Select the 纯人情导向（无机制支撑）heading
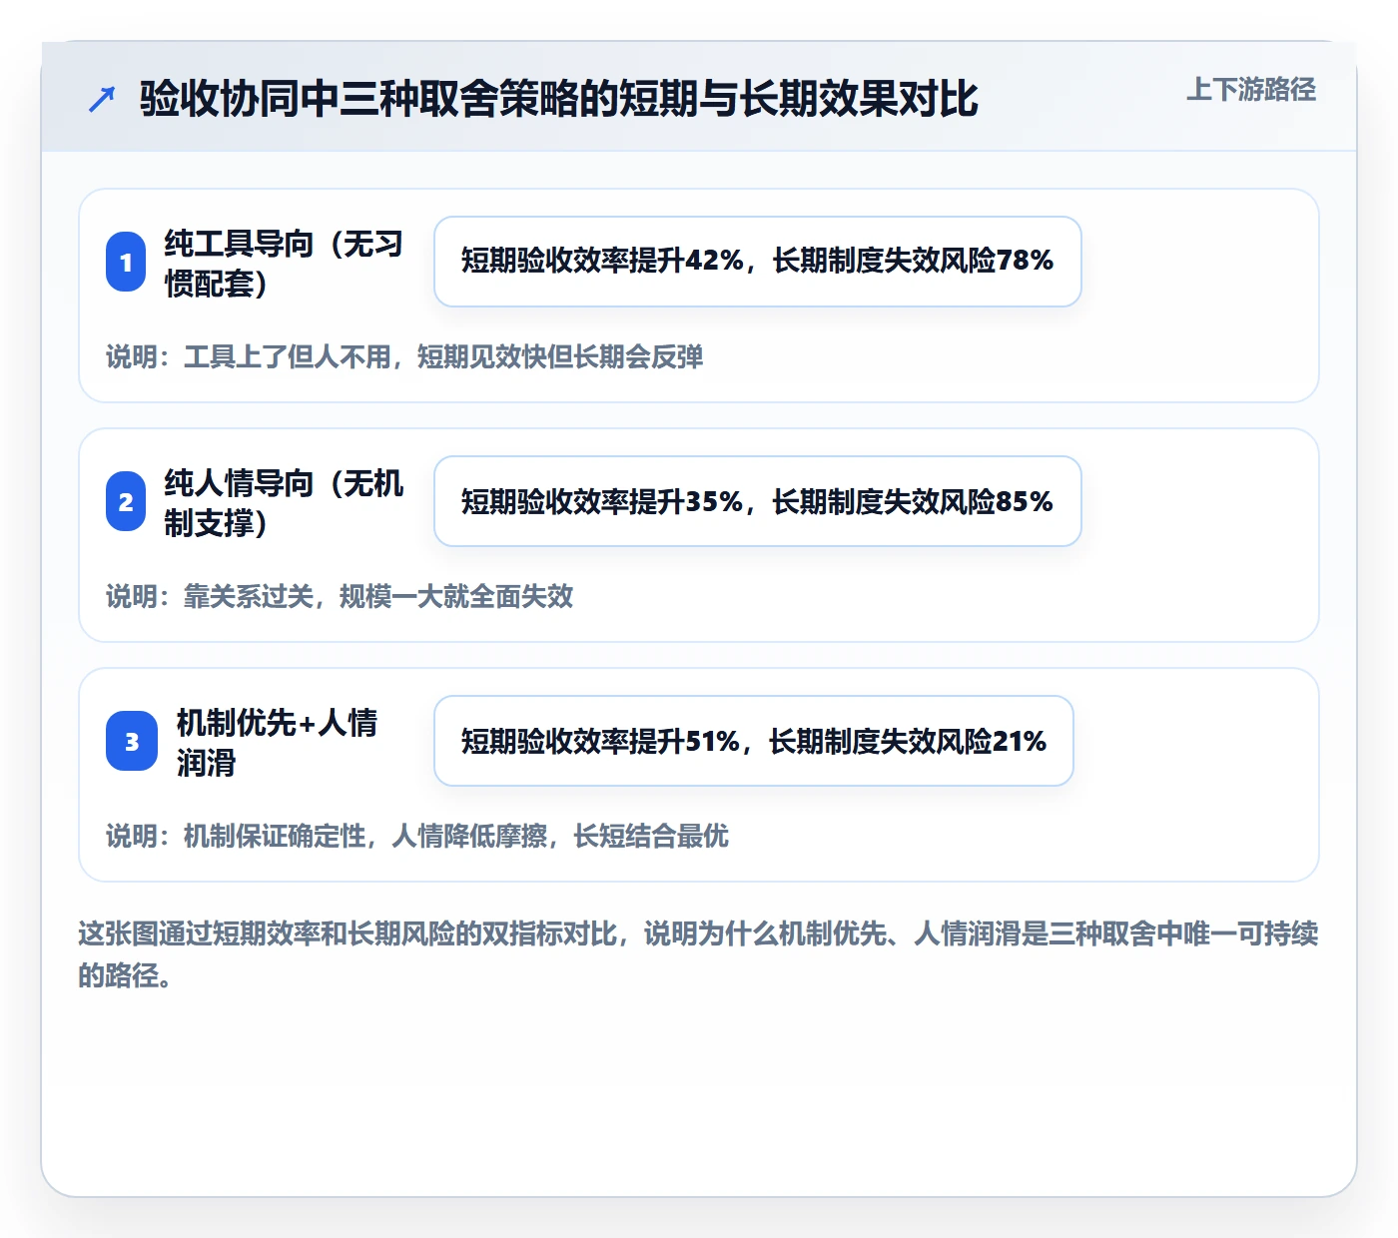The width and height of the screenshot is (1398, 1238). tap(285, 502)
